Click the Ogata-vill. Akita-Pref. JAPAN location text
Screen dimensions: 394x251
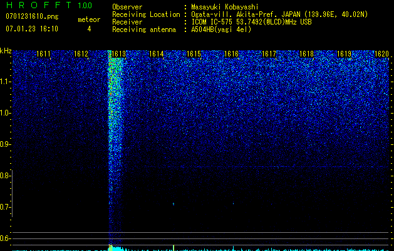point(279,14)
